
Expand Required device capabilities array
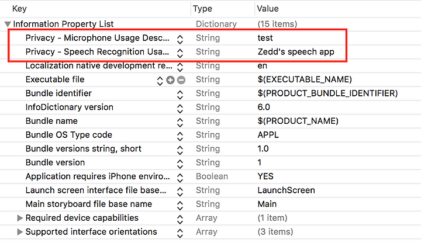click(x=20, y=218)
